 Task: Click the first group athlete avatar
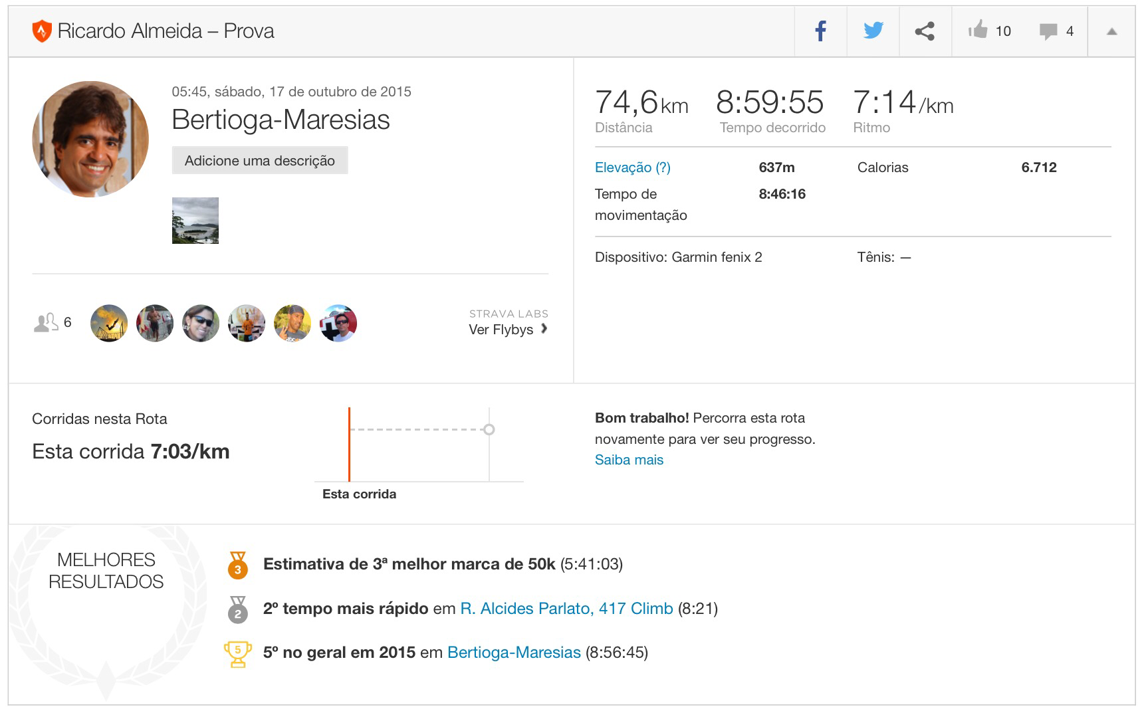click(109, 324)
